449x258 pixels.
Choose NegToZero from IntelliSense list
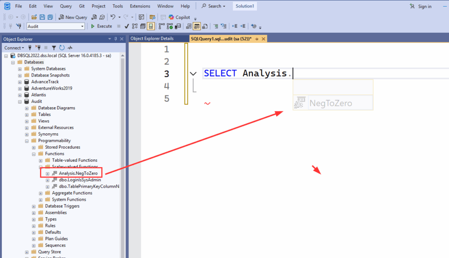(333, 103)
